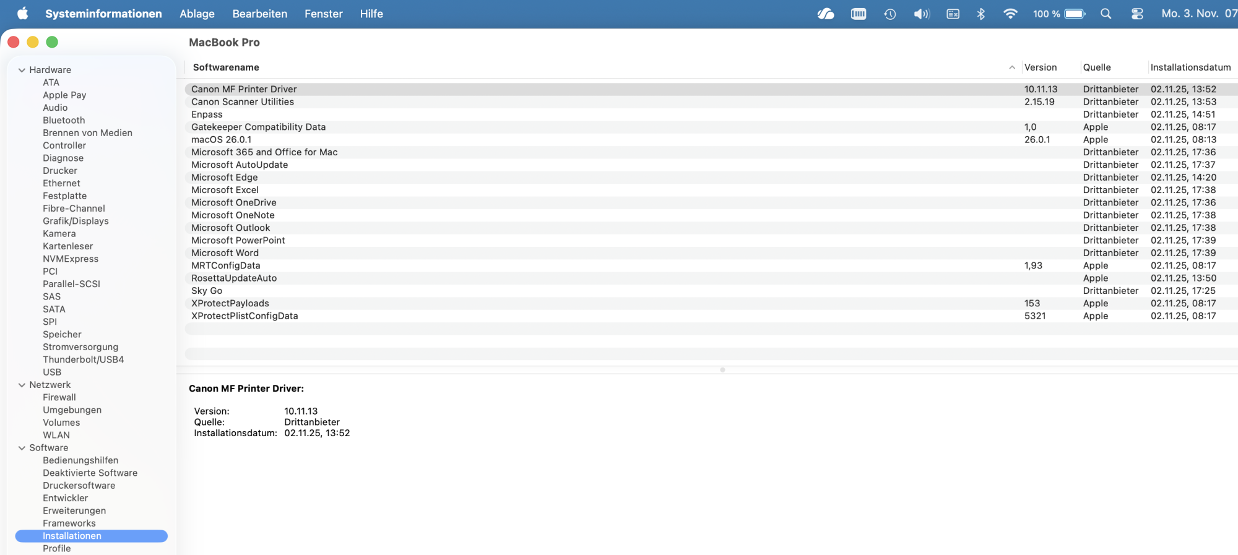Collapse the Netzwerk section
Viewport: 1238px width, 555px height.
click(22, 385)
